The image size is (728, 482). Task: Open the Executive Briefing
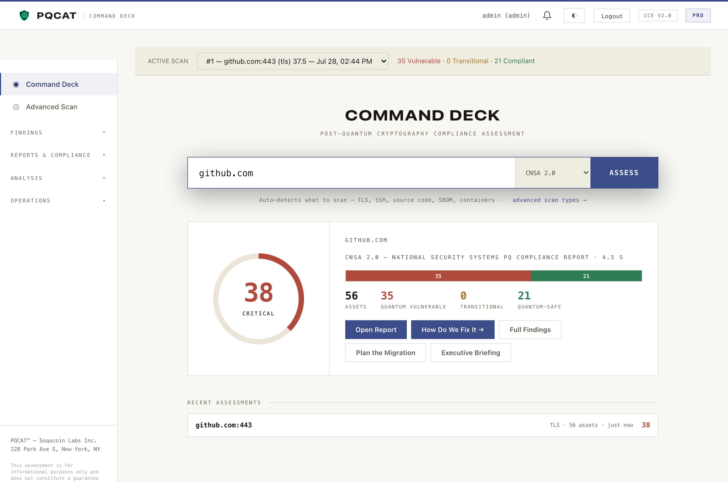[470, 353]
